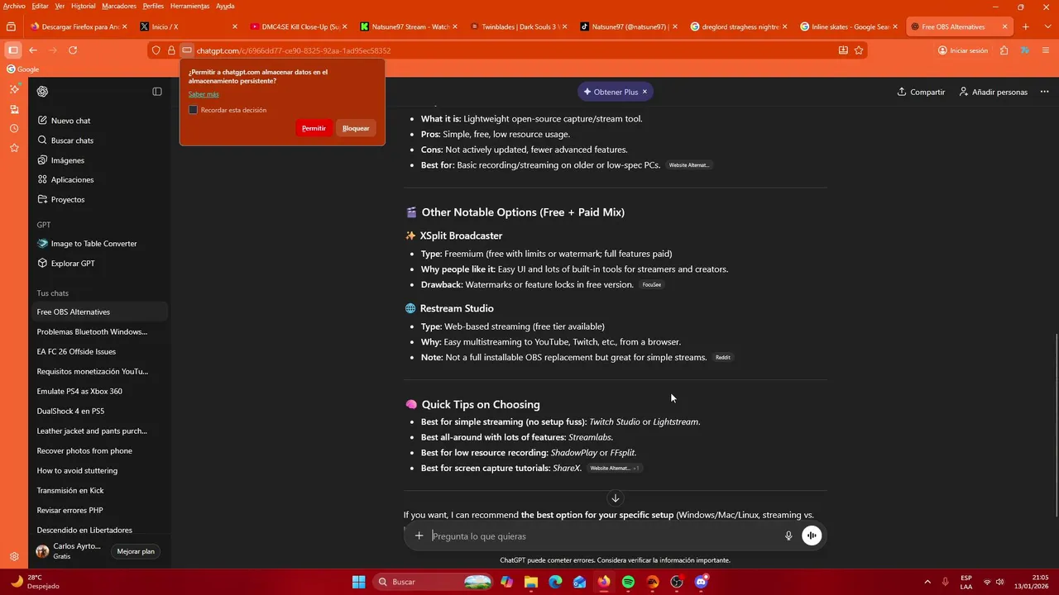Click the tracking protection shield icon
Screen dimensions: 1059x595
pyautogui.click(x=156, y=50)
